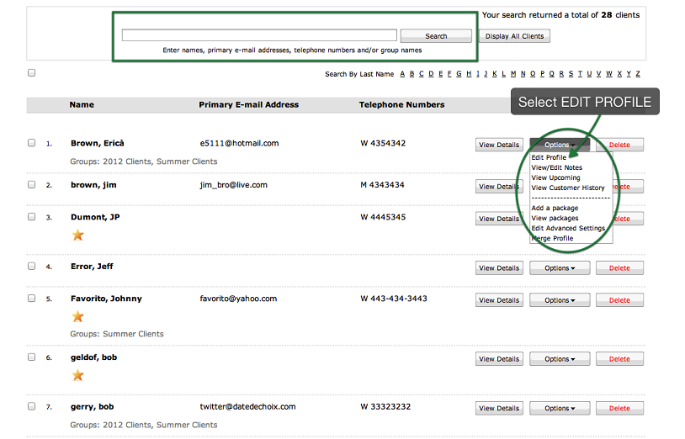Click the gold star under Favorito, Johnny

pyautogui.click(x=77, y=316)
